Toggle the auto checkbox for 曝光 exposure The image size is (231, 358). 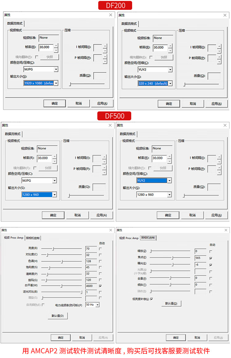(211, 265)
